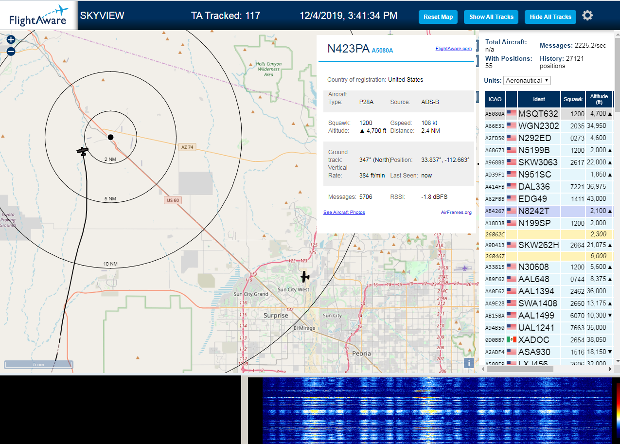The width and height of the screenshot is (620, 444).
Task: Click the US flag in MSQT632 row
Action: pos(511,113)
